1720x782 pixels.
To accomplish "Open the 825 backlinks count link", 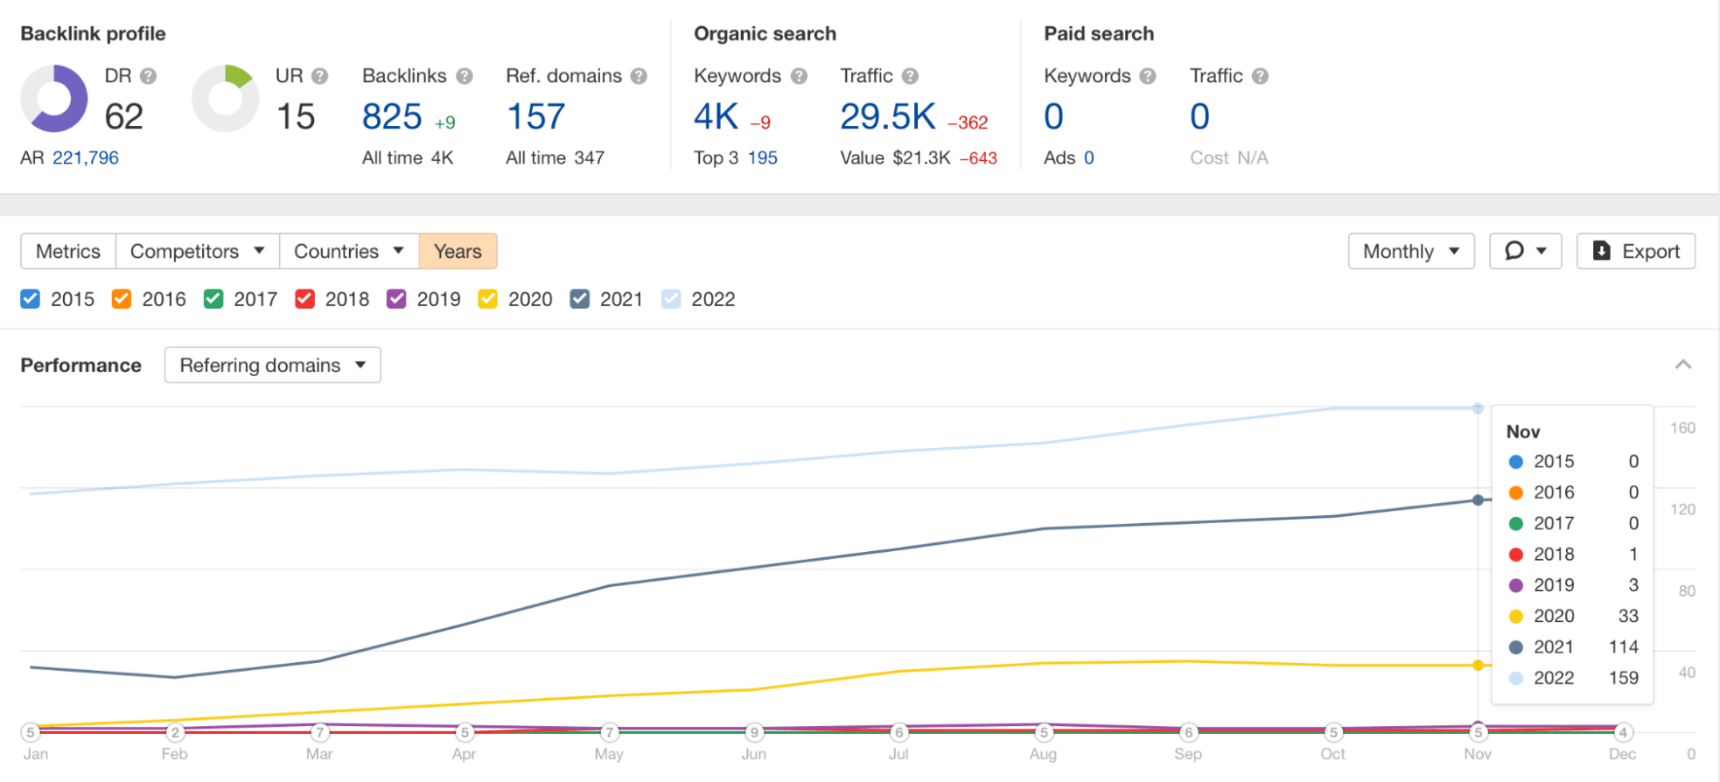I will pyautogui.click(x=392, y=116).
